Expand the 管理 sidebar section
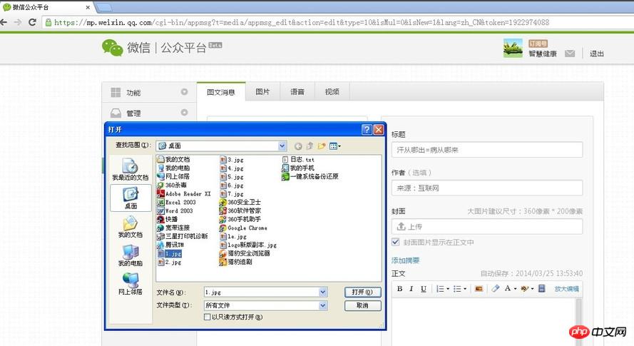The height and width of the screenshot is (346, 634). coord(149,113)
